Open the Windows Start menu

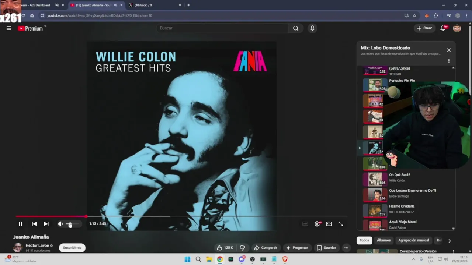187,259
